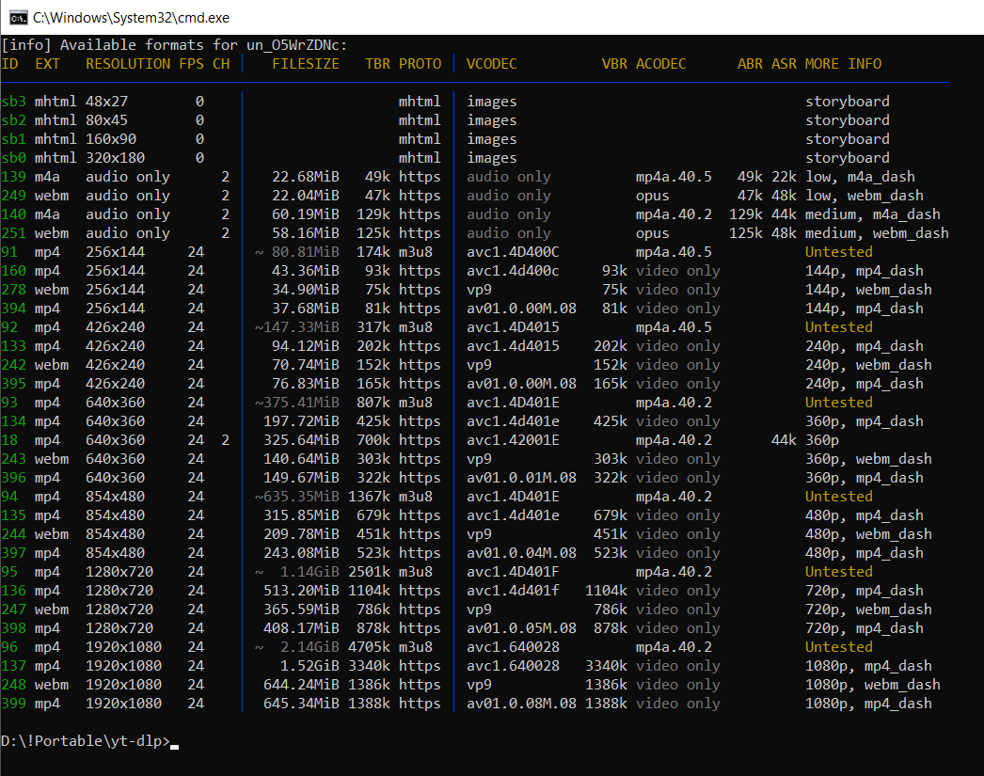This screenshot has width=984, height=776.
Task: Click codec avc1.42001E
Action: click(x=513, y=440)
